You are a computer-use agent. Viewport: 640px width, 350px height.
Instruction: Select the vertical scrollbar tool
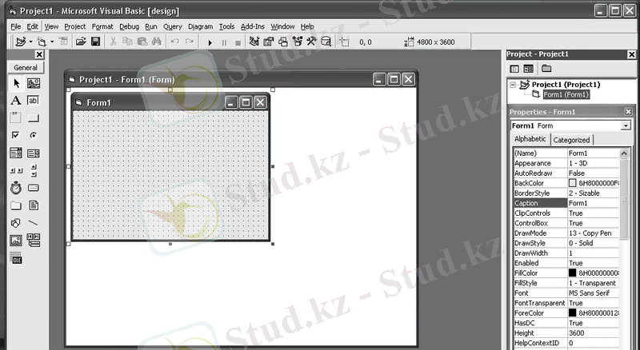[x=34, y=170]
